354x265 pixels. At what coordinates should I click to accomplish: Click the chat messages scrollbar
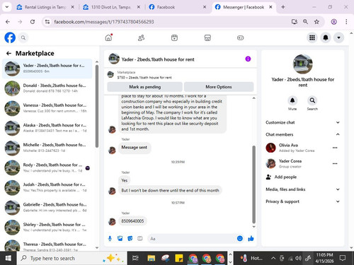click(254, 184)
